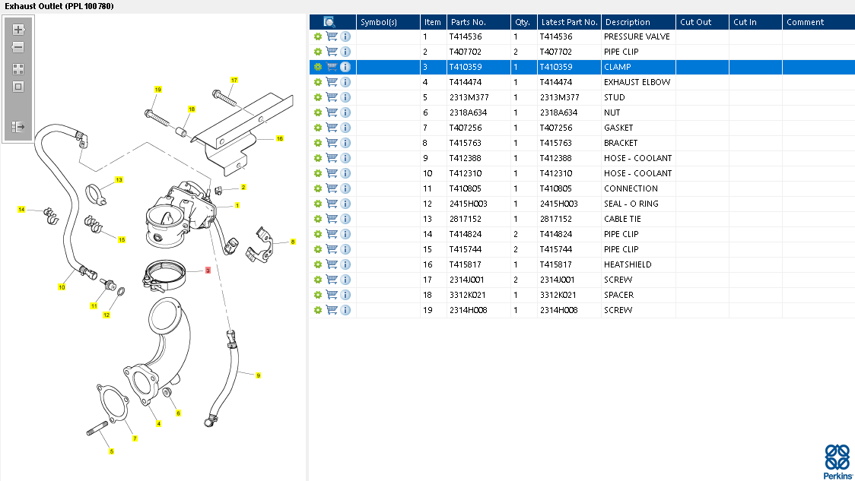Add HOSE - COOLANT T412310 to cart
Screen dimensions: 855x481
tap(332, 173)
